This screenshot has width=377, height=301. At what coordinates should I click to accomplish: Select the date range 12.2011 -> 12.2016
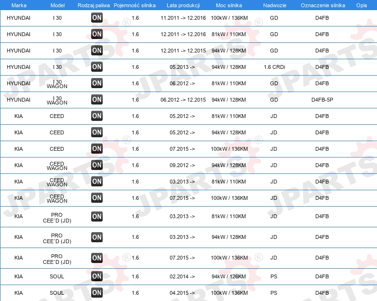pyautogui.click(x=183, y=34)
